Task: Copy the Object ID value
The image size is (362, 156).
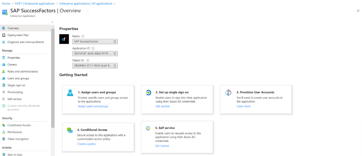Action: (115, 66)
